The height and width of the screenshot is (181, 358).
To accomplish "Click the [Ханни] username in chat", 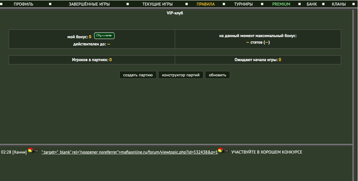I will 19,152.
